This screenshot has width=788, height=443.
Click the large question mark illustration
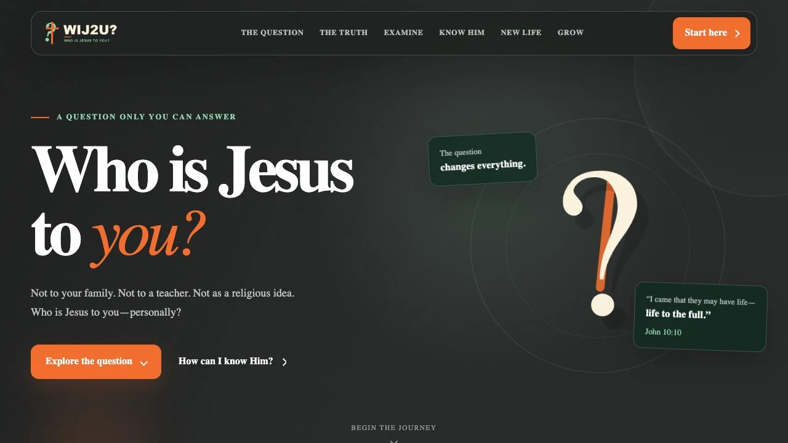(x=600, y=243)
